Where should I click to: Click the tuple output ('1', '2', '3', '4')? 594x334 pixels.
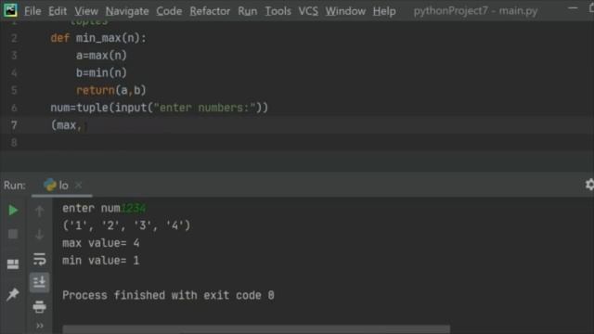(x=126, y=225)
